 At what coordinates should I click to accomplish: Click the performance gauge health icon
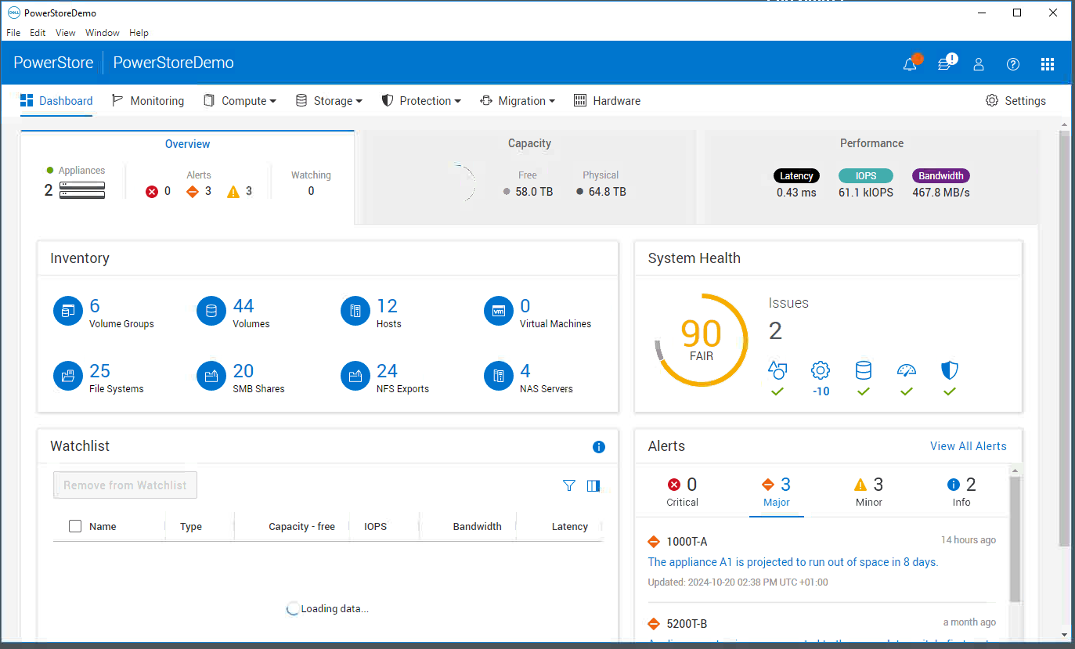pos(907,370)
